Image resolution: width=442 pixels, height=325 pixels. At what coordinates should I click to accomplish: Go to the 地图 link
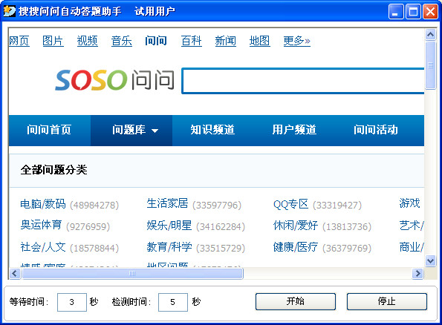(x=259, y=41)
